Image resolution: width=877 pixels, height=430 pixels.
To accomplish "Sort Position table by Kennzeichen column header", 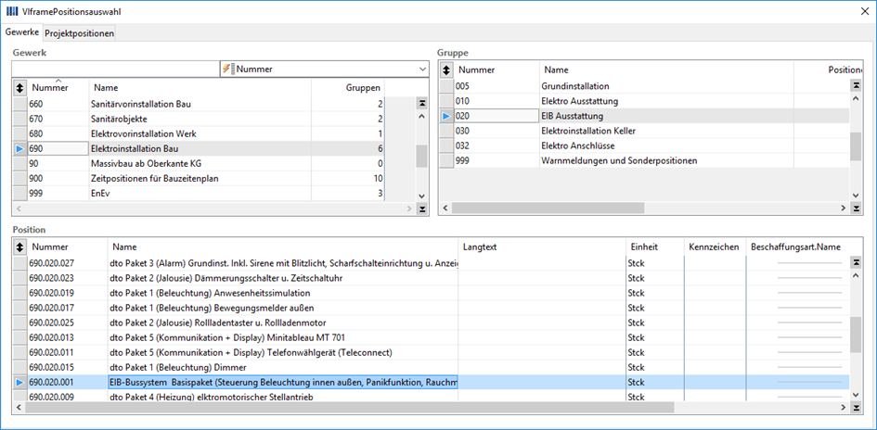I will (715, 247).
